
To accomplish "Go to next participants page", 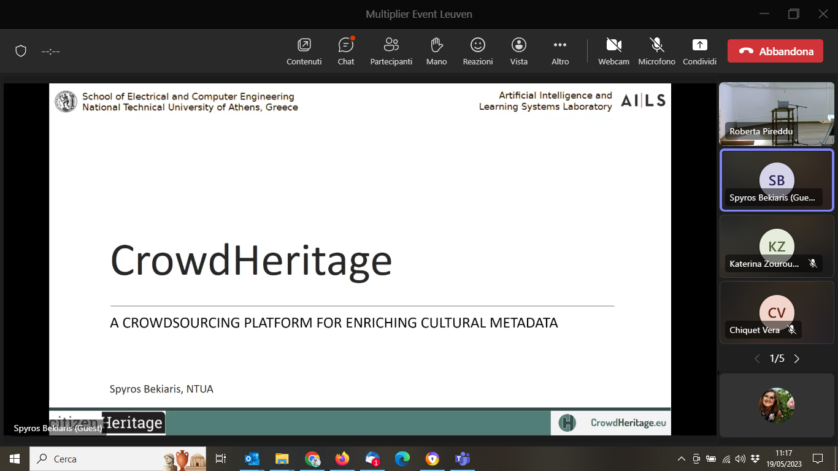I will [x=797, y=359].
